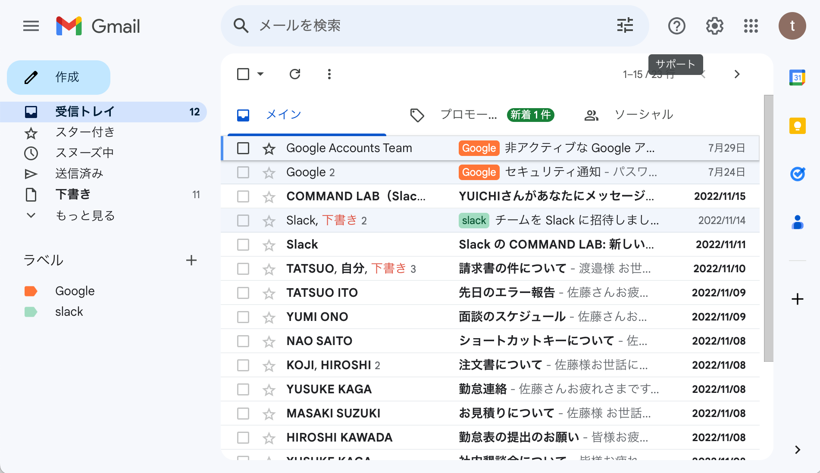Switch to the ソーシャル tab
Image resolution: width=820 pixels, height=473 pixels.
coord(629,115)
